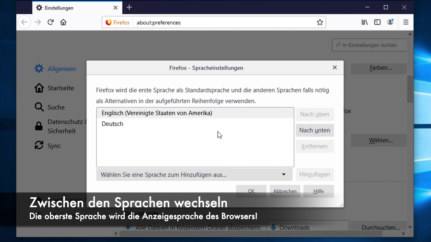Reload the current page
Viewport: 431px width, 242px height.
click(51, 23)
